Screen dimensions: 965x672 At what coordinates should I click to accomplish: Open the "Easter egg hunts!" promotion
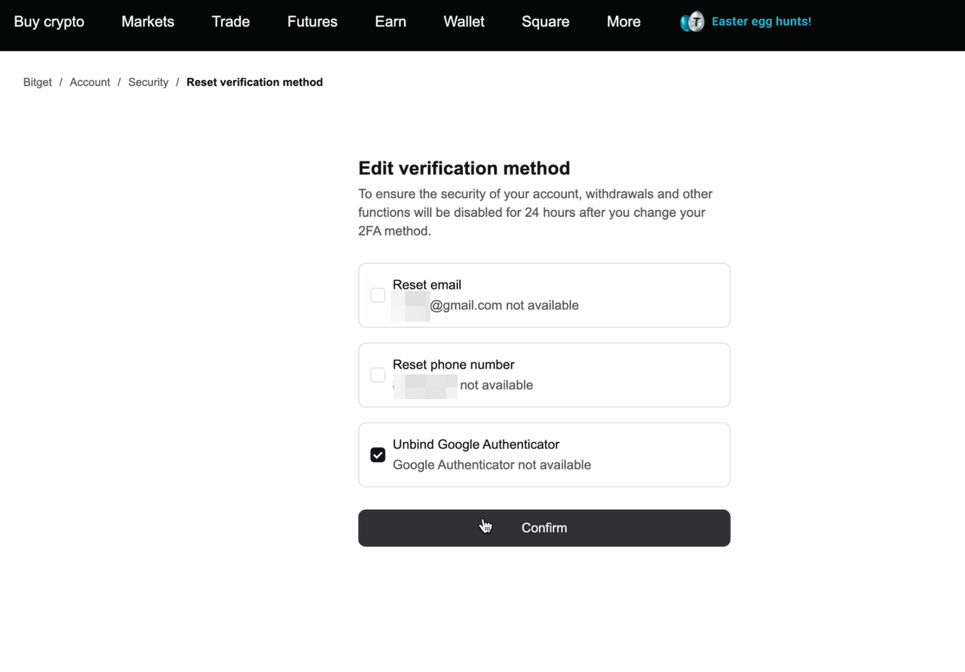click(761, 22)
